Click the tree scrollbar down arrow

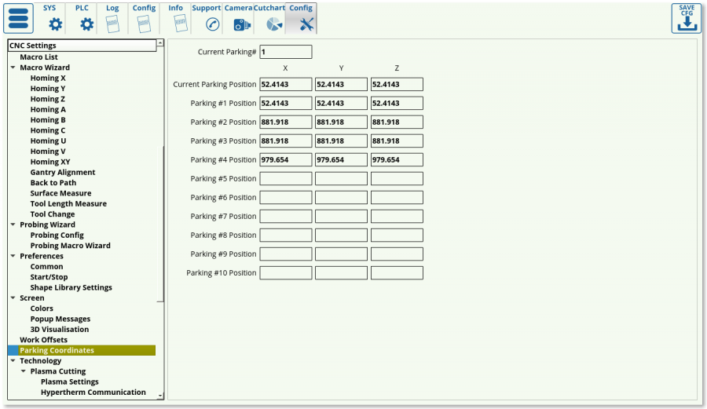(x=160, y=396)
